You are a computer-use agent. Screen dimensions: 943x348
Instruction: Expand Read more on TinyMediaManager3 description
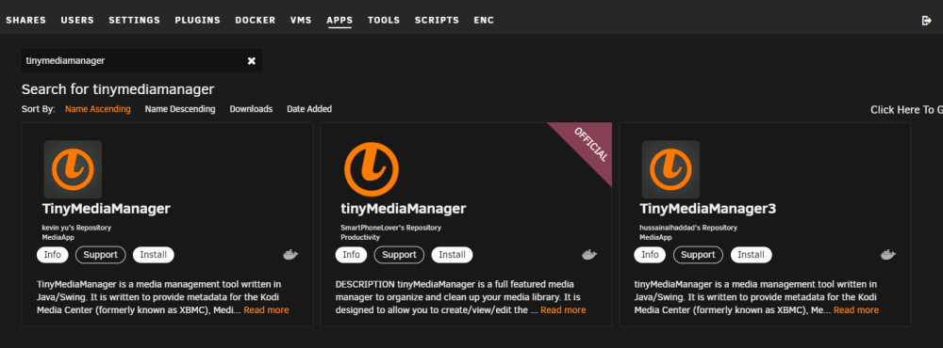[x=856, y=310]
